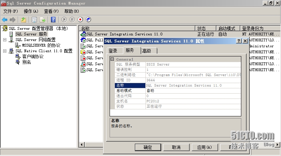This screenshot has height=156, width=281.
Task: Select the 名称 property row
Action: [178, 86]
